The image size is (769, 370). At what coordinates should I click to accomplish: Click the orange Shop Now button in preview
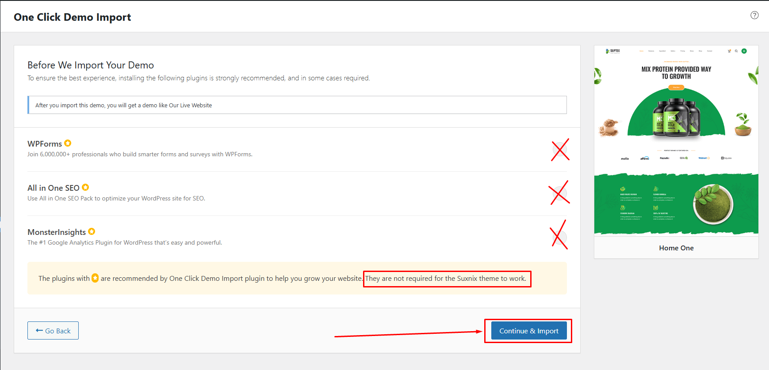tap(676, 87)
